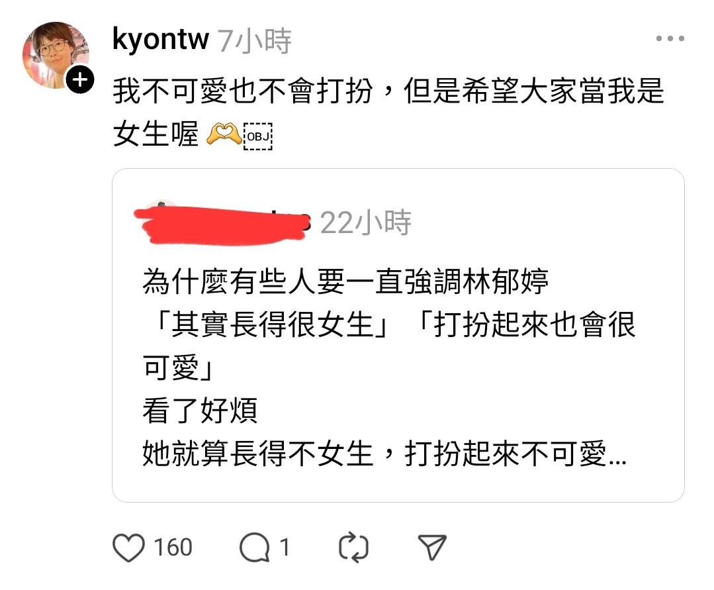
Task: Share the post via paper plane icon
Action: coord(431,547)
